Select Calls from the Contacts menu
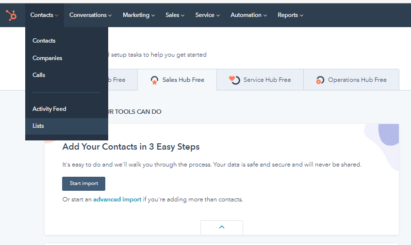 (x=66, y=75)
